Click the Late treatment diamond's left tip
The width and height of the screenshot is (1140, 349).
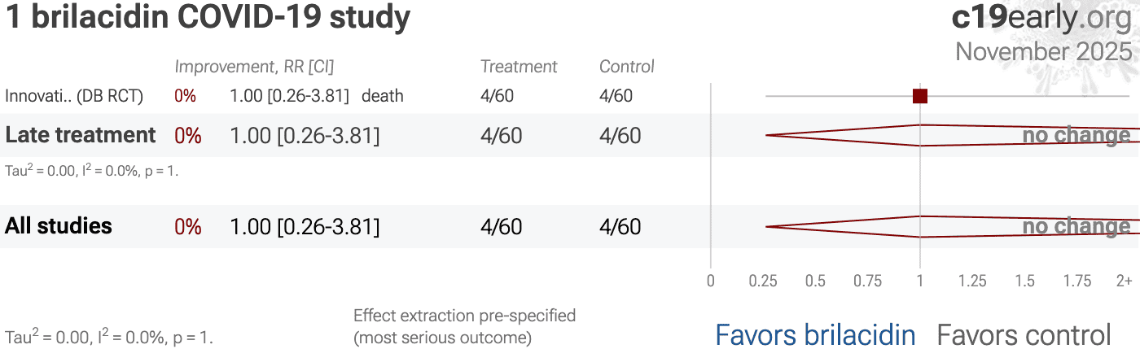tap(767, 135)
